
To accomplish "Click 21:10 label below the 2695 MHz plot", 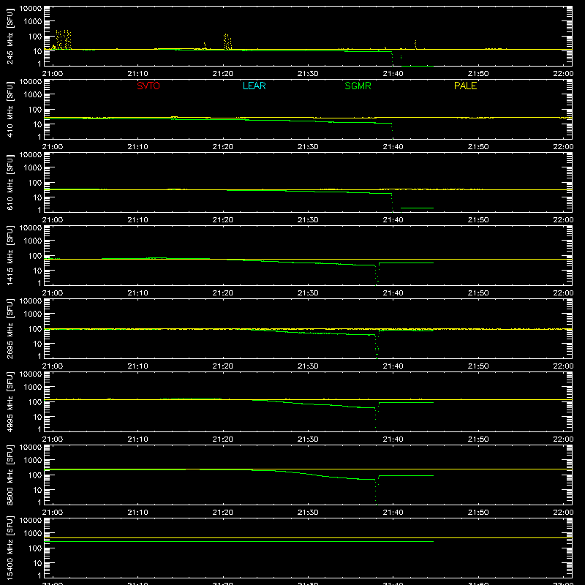I will pyautogui.click(x=137, y=366).
